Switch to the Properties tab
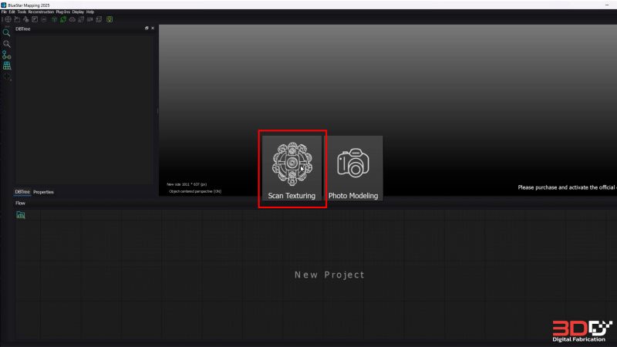Viewport: 617px width, 347px height. click(x=43, y=192)
